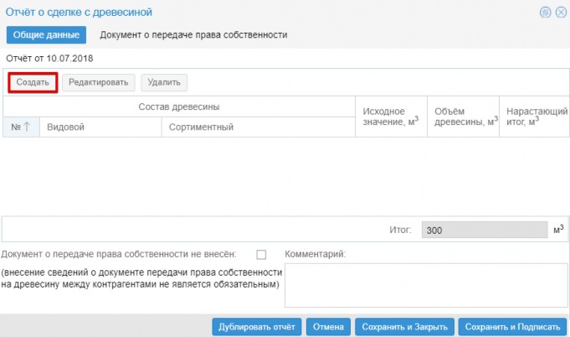Switch to the Общие данные tab

click(x=46, y=35)
